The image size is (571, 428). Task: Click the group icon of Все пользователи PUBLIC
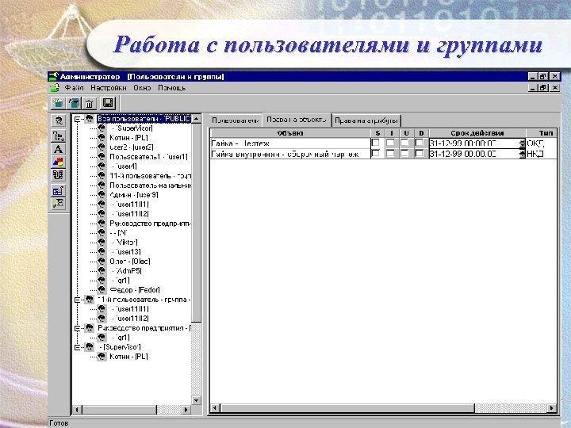pyautogui.click(x=89, y=119)
